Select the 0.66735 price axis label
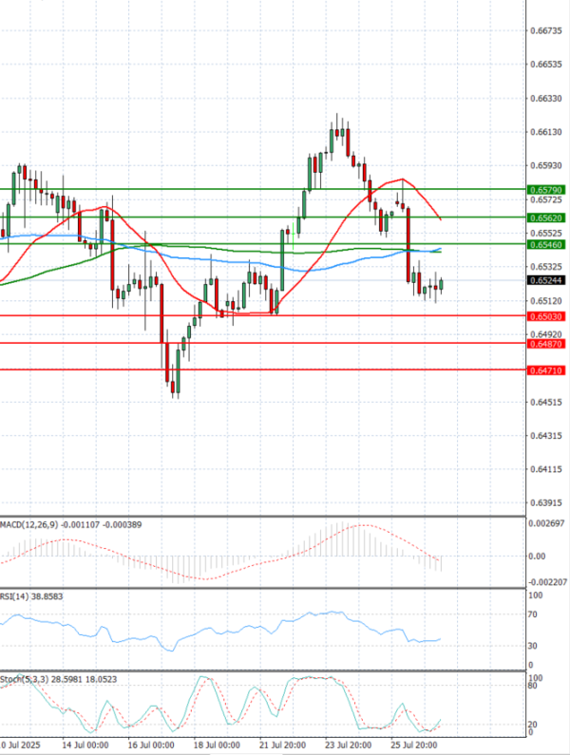 click(x=546, y=30)
